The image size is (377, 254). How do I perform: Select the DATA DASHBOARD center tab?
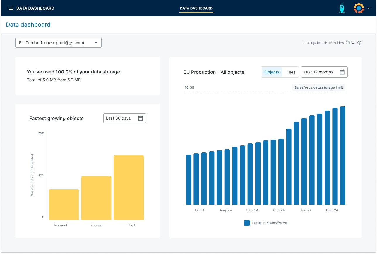point(196,8)
